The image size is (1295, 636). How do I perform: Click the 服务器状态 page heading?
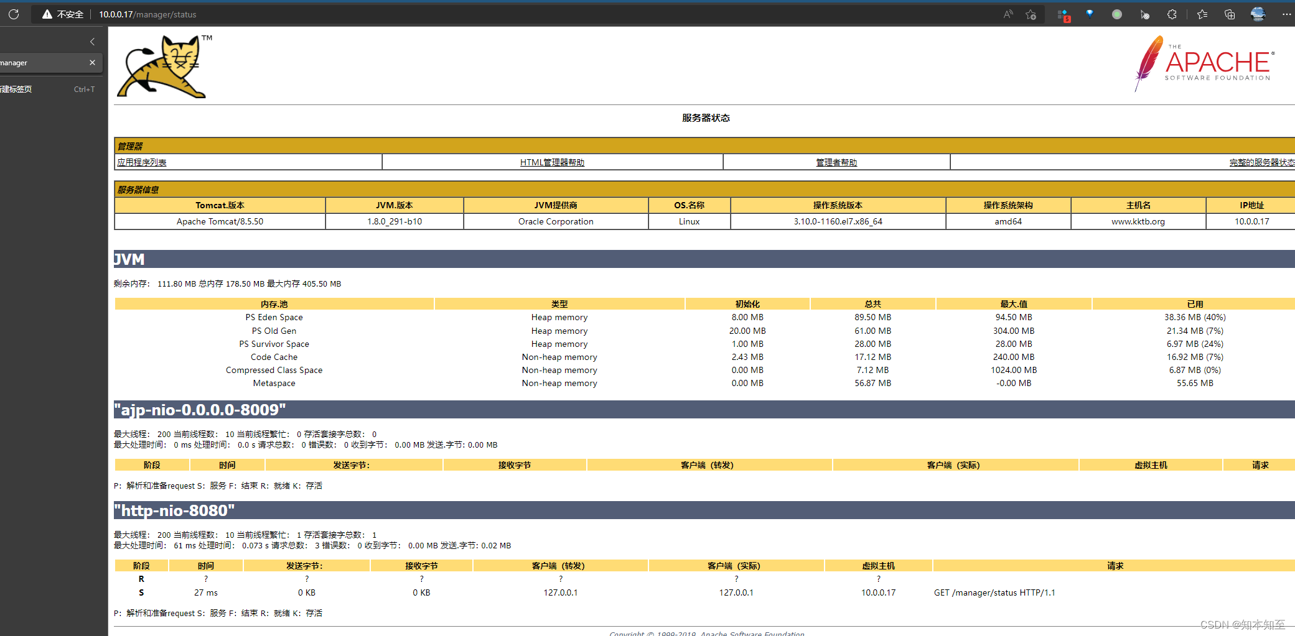click(706, 118)
